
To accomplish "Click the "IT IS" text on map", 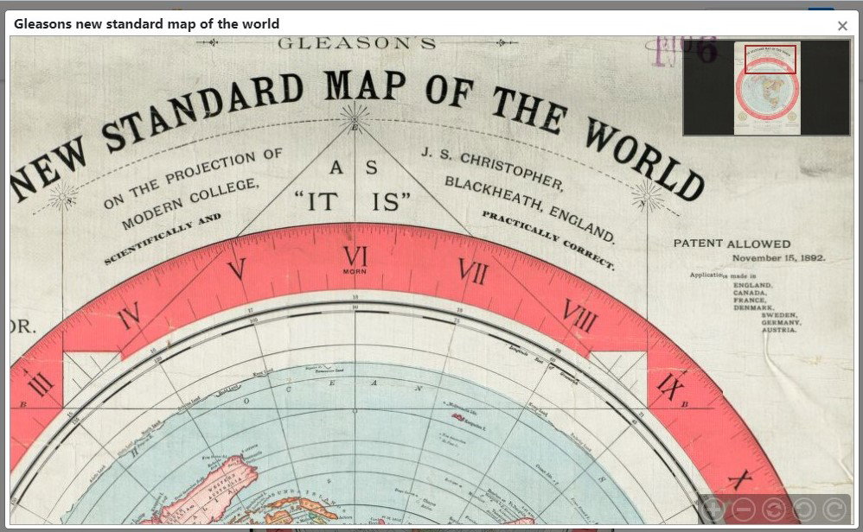I will 353,202.
